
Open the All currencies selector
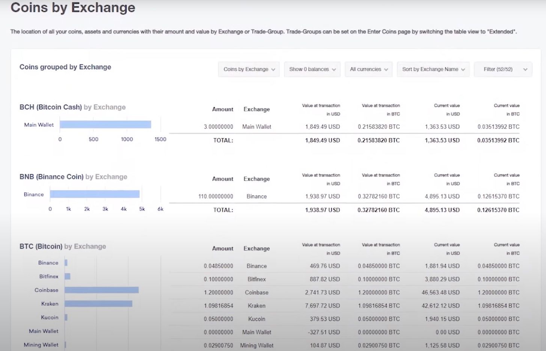[369, 69]
